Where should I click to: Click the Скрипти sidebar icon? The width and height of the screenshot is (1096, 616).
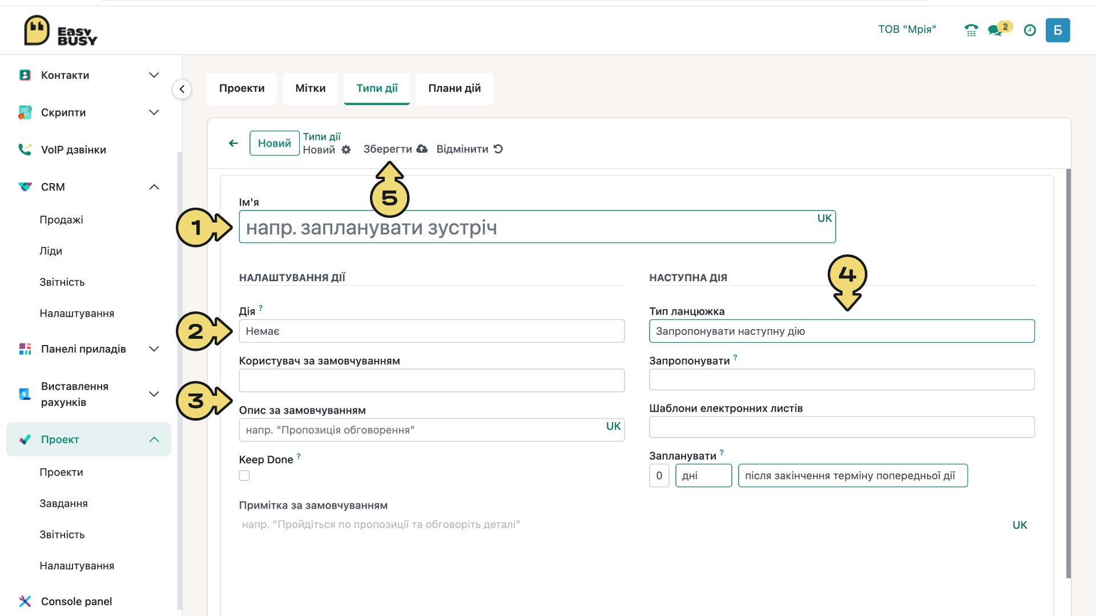pyautogui.click(x=25, y=112)
